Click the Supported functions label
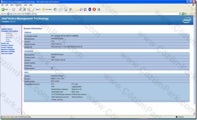 [32, 84]
